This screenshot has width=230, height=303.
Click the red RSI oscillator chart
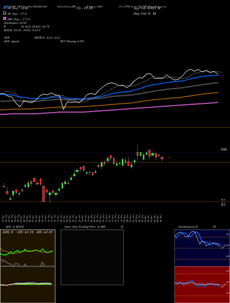(x=202, y=285)
